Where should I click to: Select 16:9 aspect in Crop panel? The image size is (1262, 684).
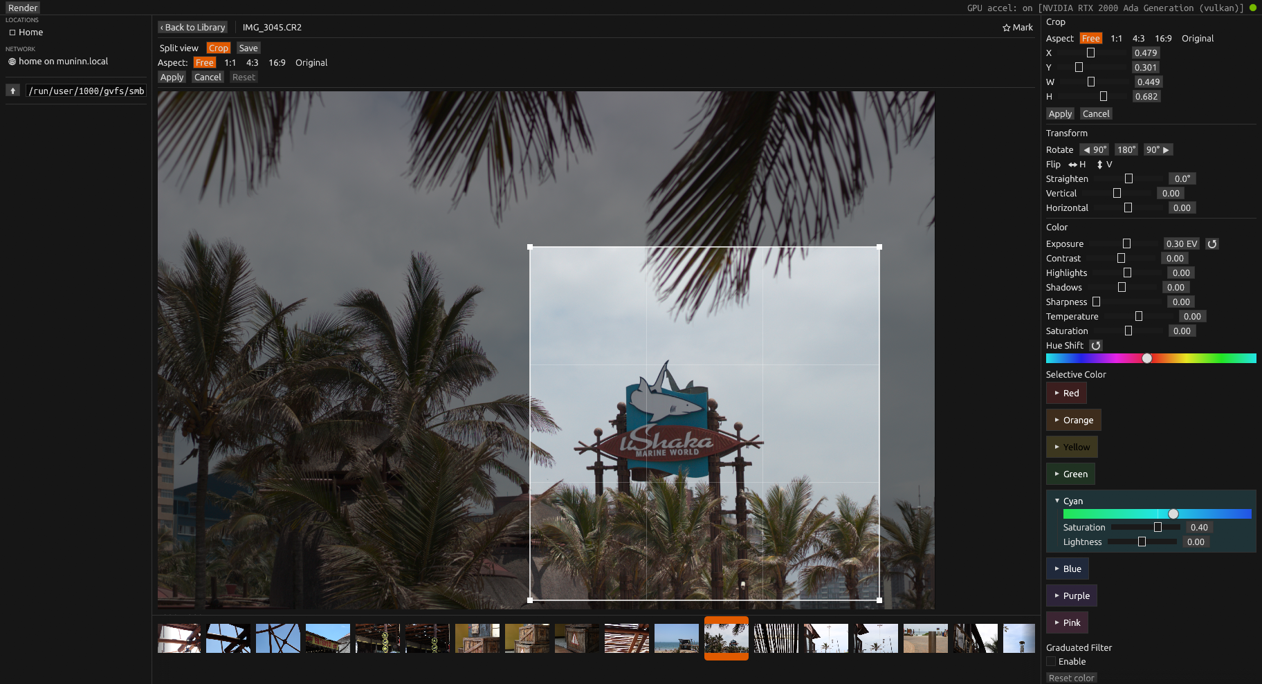tap(1163, 39)
